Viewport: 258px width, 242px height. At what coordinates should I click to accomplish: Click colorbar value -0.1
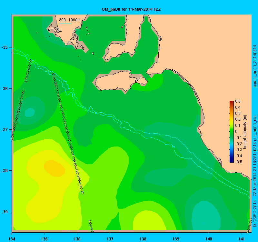coord(238,138)
